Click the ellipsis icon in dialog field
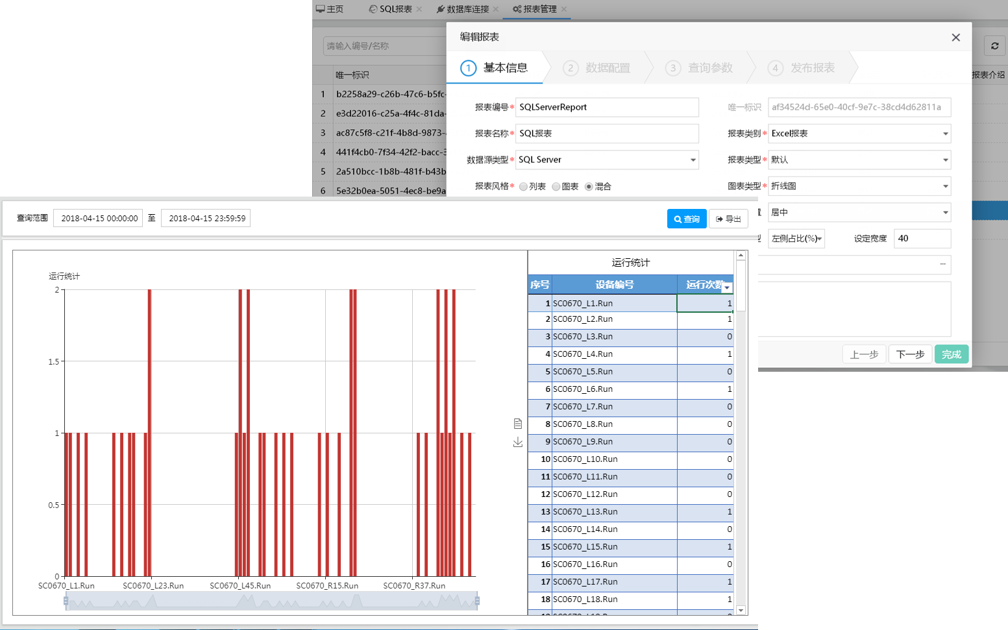The height and width of the screenshot is (630, 1008). coord(943,264)
